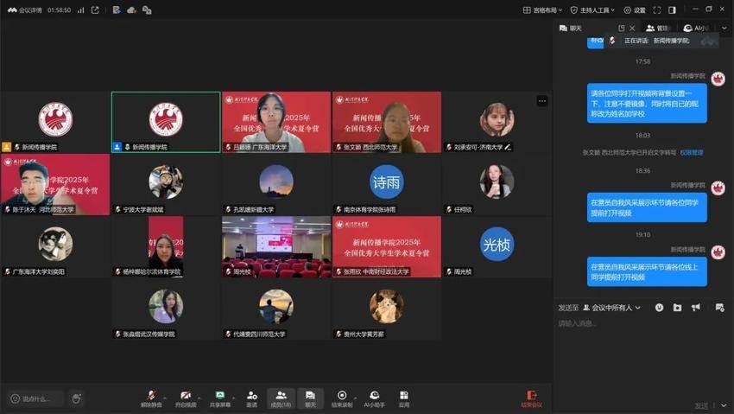Switch to the 管理 members tab
734x414 pixels.
click(x=658, y=29)
